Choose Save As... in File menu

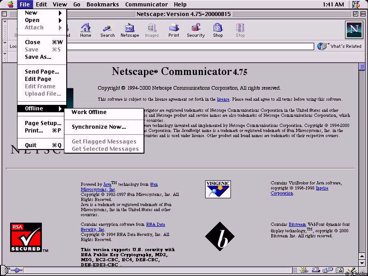(42, 57)
